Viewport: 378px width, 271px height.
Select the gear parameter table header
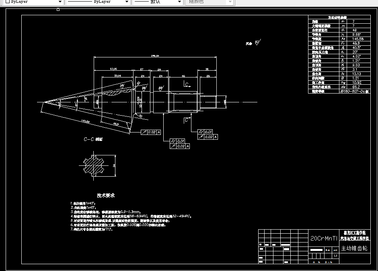pos(337,17)
